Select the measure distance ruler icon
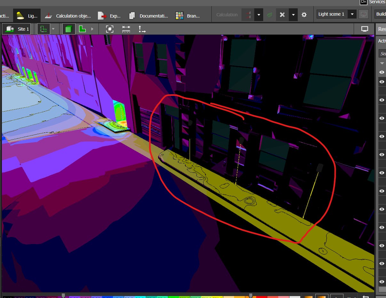This screenshot has width=386, height=298. pos(126,29)
